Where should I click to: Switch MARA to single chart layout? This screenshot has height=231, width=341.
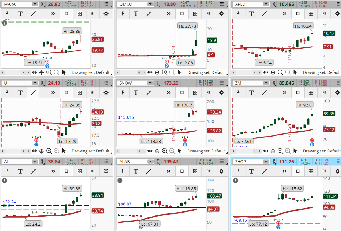[66, 14]
